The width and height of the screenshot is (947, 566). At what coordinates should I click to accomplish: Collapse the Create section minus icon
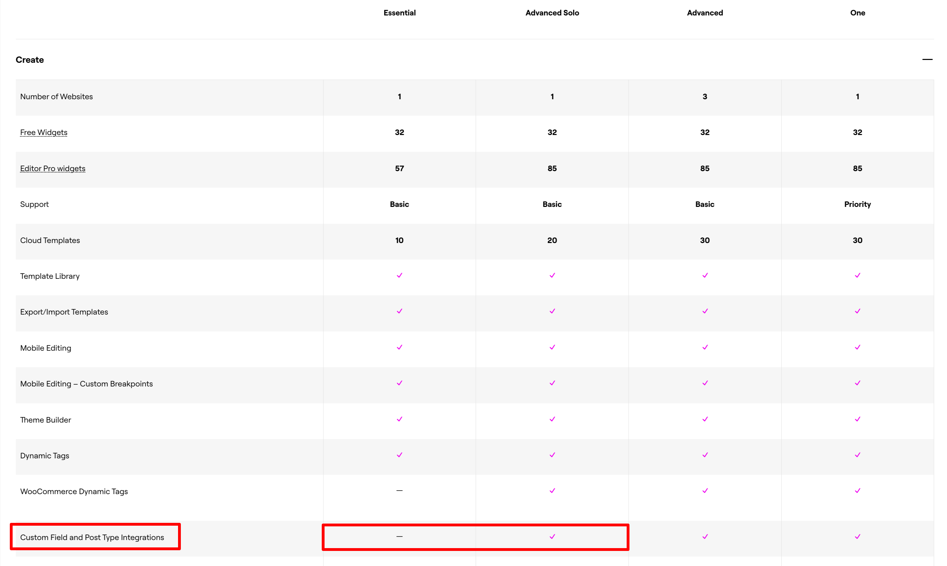pyautogui.click(x=927, y=60)
